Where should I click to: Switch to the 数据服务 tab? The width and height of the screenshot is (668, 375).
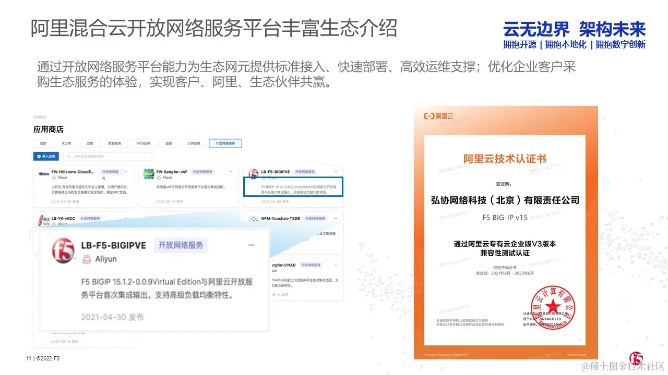click(x=115, y=143)
